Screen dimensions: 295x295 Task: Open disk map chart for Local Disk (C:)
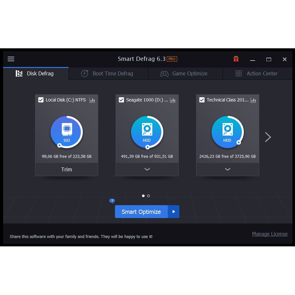[x=92, y=100]
